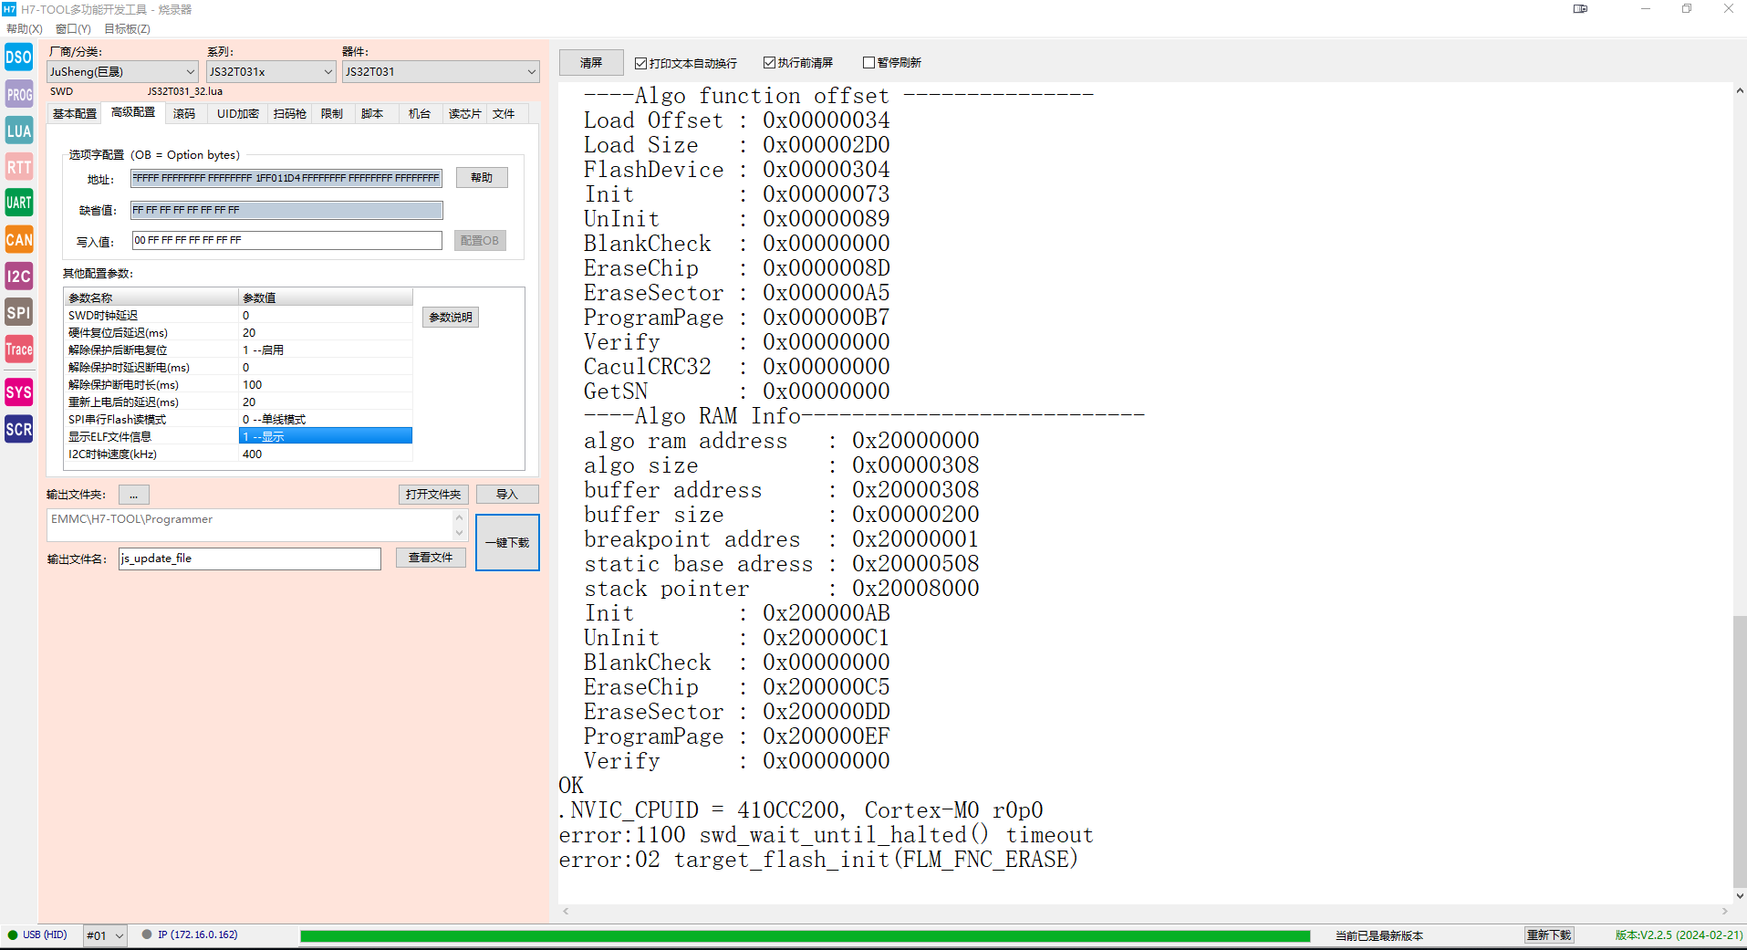Screen dimensions: 1747x950
Task: Switch to the 扫码枪 tab
Action: [x=289, y=114]
